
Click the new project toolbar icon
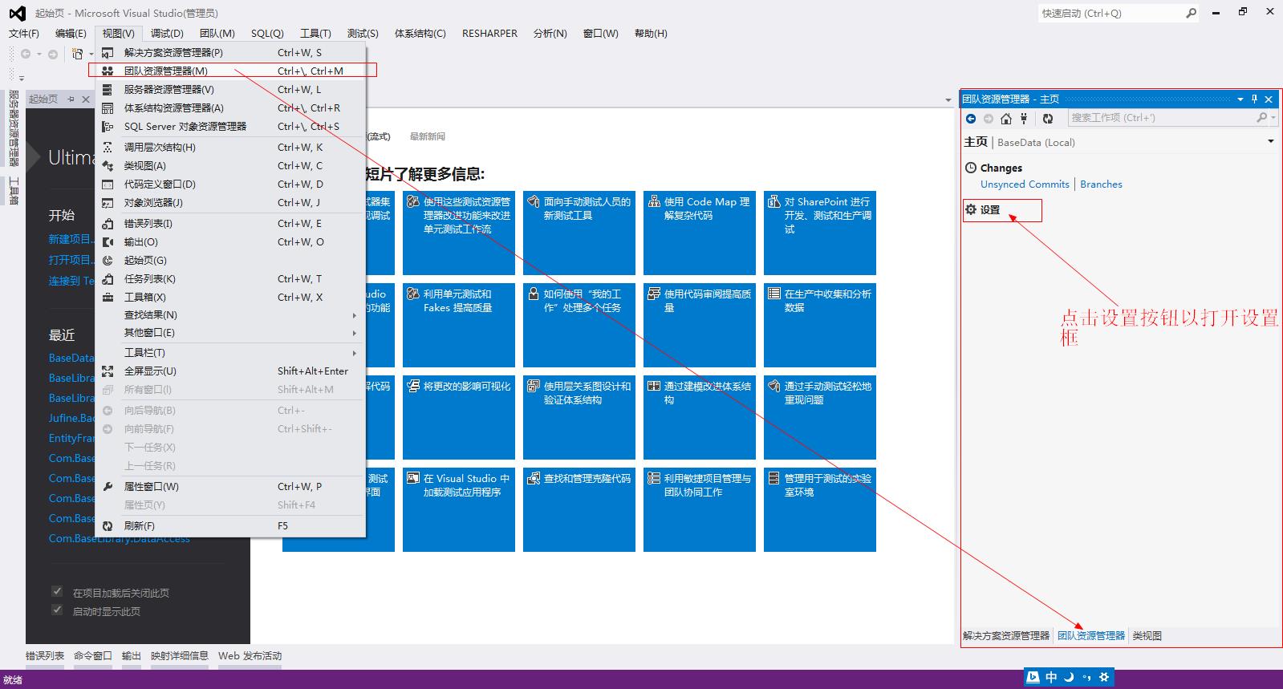pyautogui.click(x=77, y=54)
